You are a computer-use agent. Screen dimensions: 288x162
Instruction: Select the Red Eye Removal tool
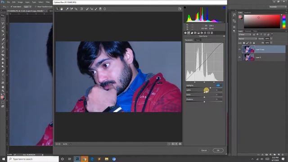pos(92,9)
